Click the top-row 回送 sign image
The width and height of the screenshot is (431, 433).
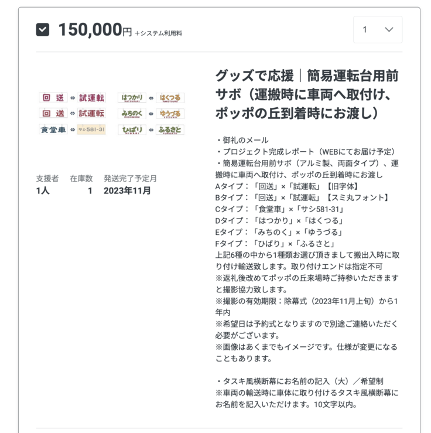click(53, 98)
